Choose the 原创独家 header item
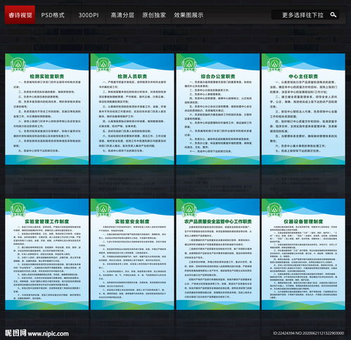The width and height of the screenshot is (351, 340). pyautogui.click(x=154, y=15)
